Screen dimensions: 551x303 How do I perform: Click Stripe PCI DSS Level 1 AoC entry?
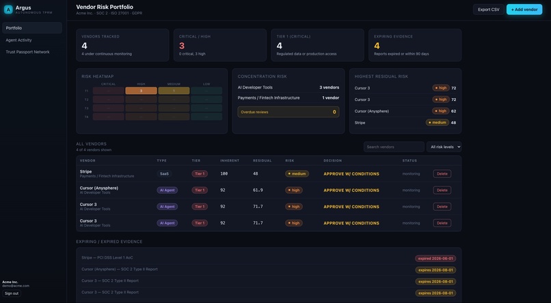coord(107,258)
